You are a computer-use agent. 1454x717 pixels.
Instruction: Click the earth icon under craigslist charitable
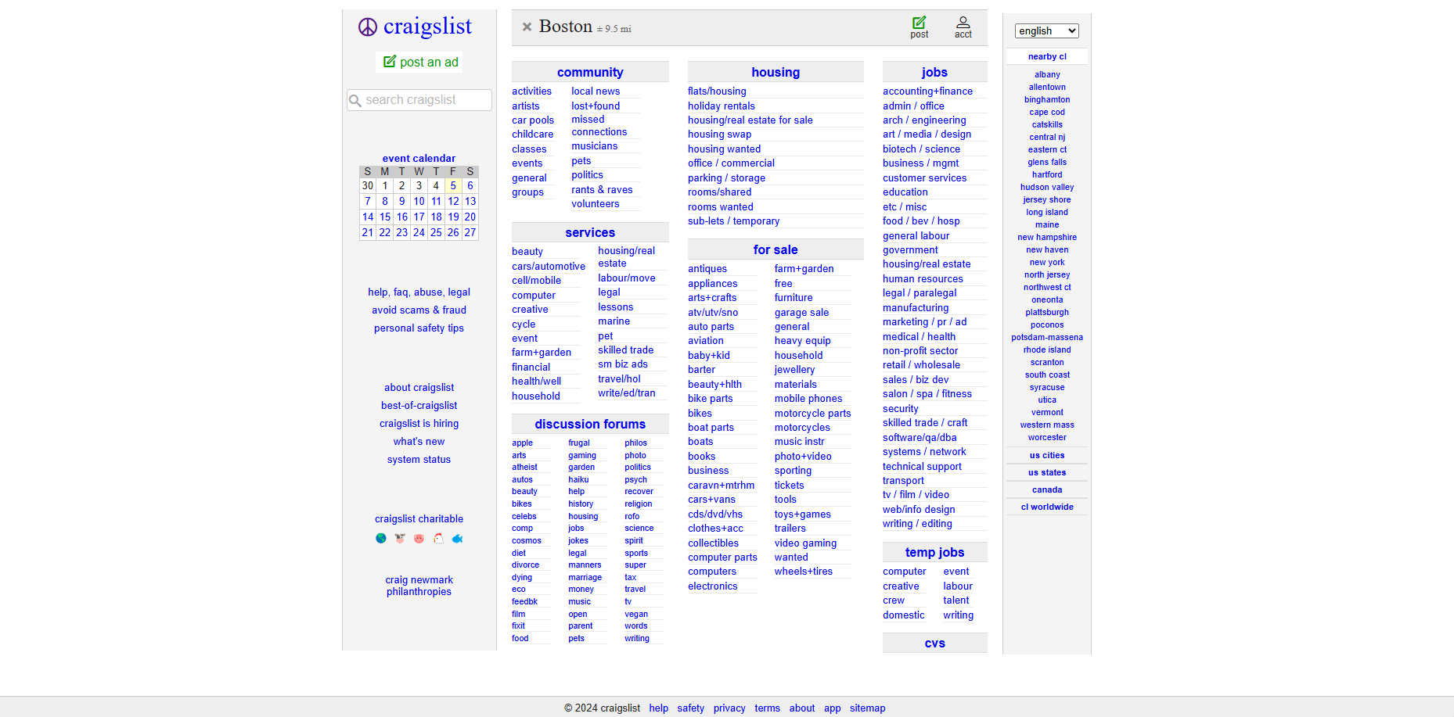381,538
